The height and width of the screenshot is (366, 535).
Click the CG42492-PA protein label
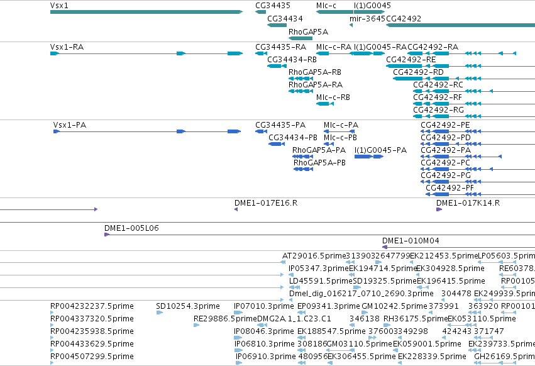tap(445, 150)
